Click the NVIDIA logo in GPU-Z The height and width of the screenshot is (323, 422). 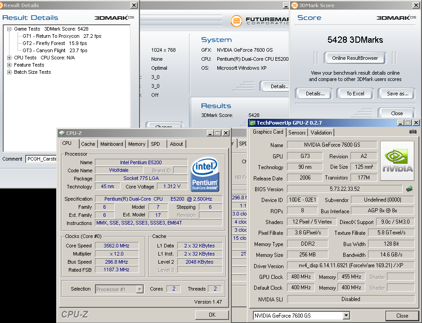(397, 161)
